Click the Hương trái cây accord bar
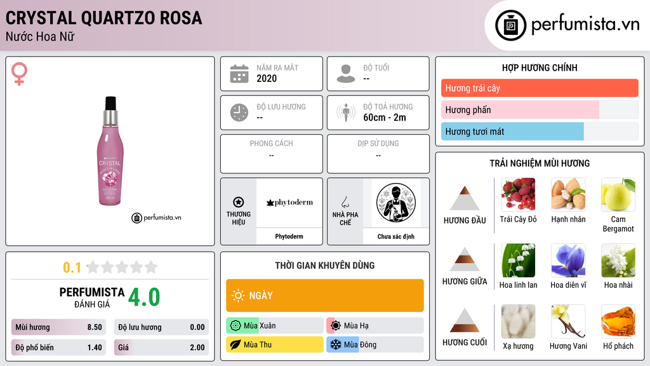This screenshot has width=650, height=366. (540, 88)
